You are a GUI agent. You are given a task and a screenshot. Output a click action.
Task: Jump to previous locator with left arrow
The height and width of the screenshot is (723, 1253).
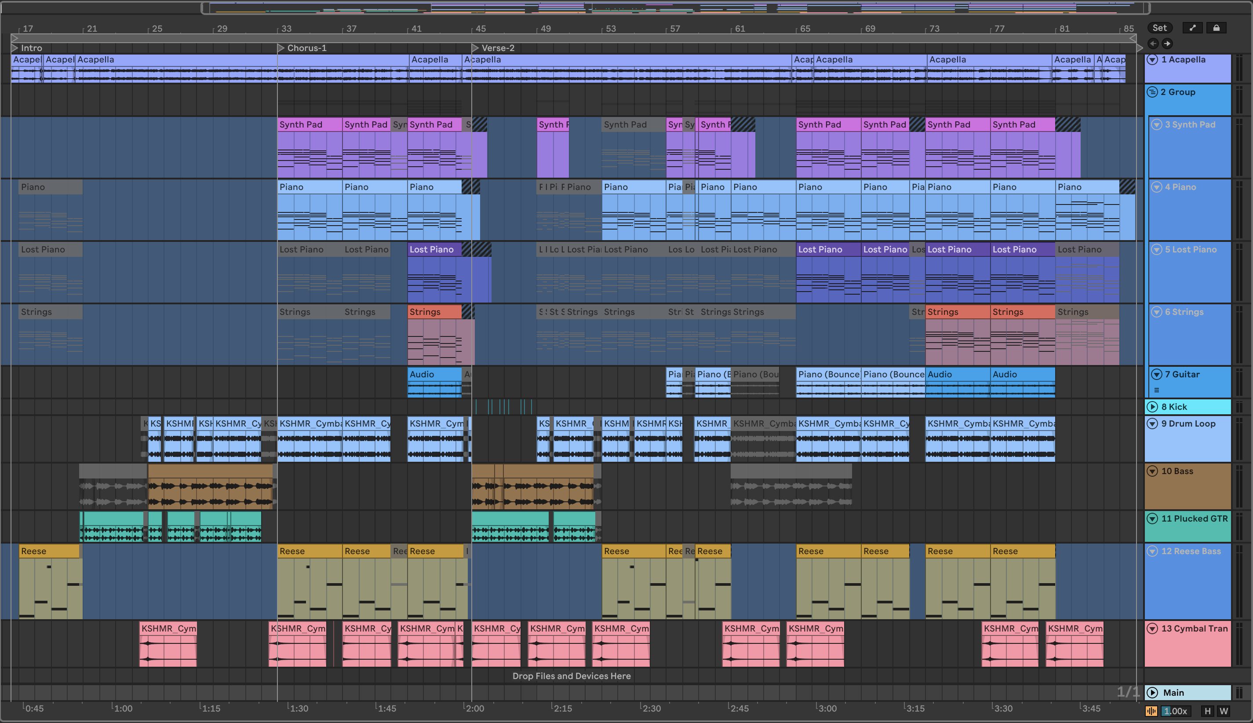click(1153, 43)
